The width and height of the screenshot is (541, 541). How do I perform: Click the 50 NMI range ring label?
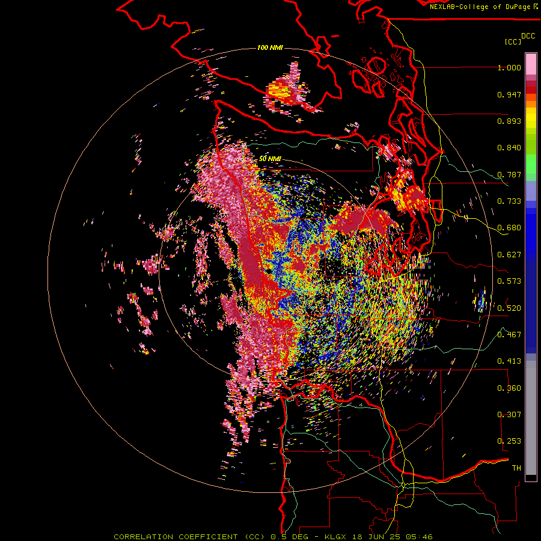pyautogui.click(x=270, y=159)
